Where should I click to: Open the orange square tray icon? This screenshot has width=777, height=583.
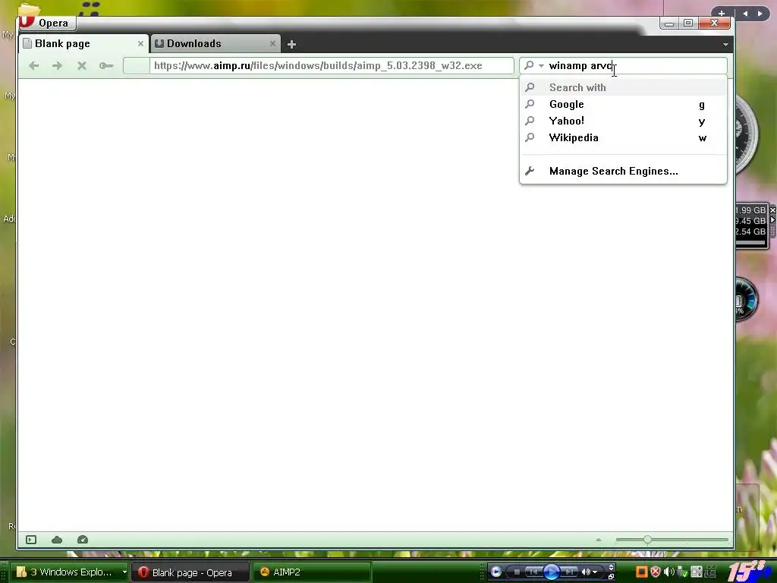641,572
